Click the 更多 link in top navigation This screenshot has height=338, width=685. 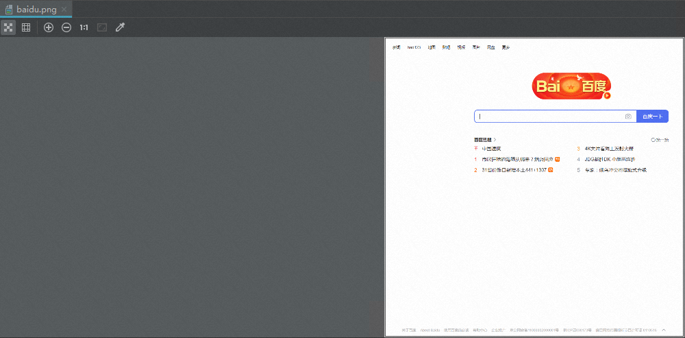tap(506, 47)
